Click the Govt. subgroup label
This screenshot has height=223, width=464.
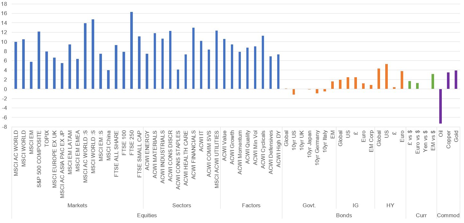(309, 205)
